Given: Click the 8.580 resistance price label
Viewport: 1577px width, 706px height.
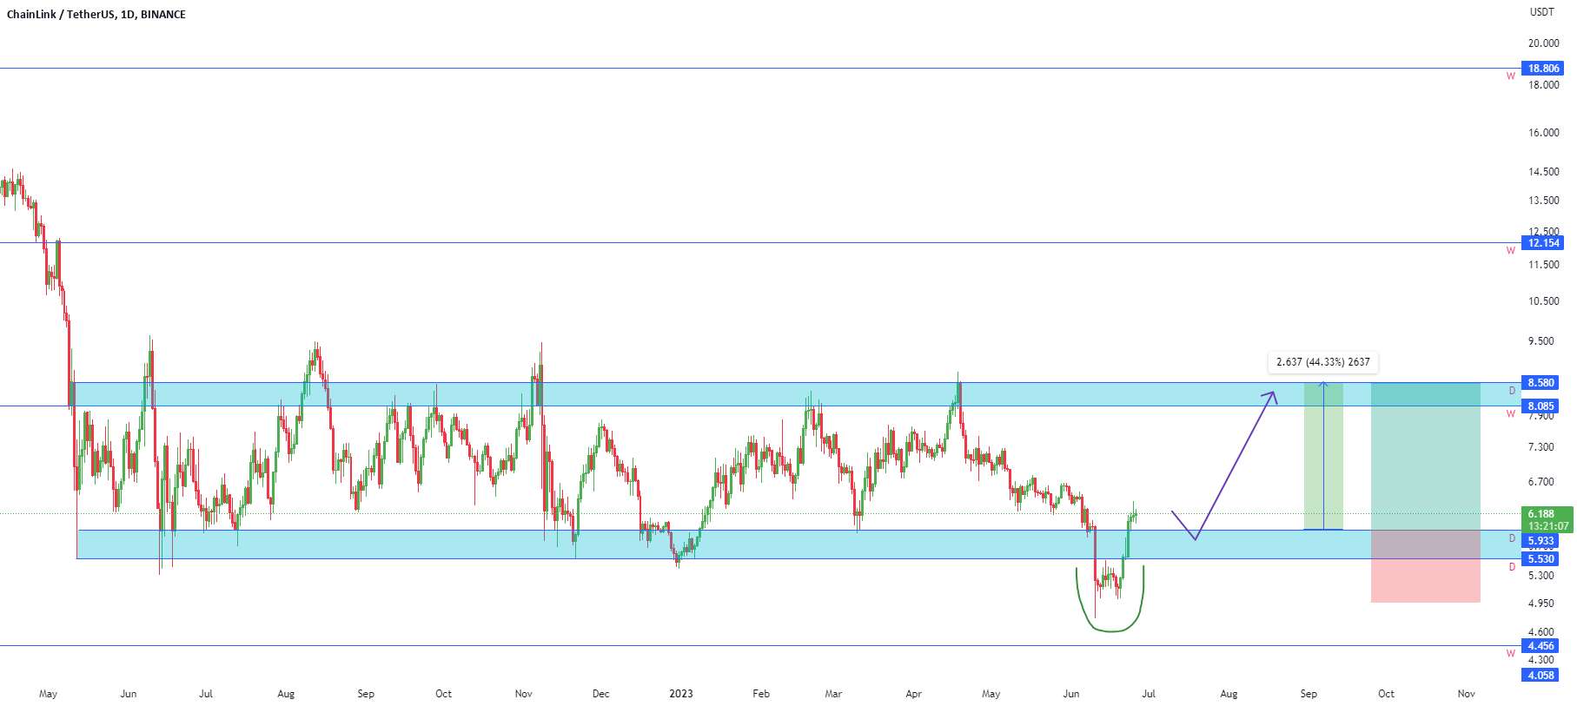Looking at the screenshot, I should click(1541, 383).
